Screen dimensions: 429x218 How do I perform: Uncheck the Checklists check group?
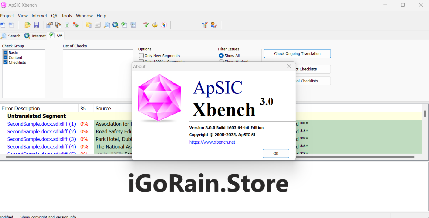click(5, 62)
